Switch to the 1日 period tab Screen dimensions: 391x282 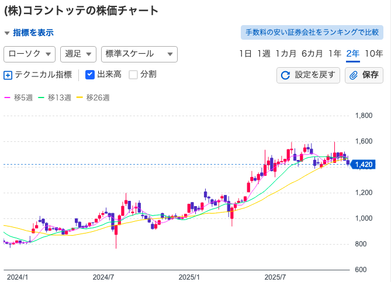[245, 54]
